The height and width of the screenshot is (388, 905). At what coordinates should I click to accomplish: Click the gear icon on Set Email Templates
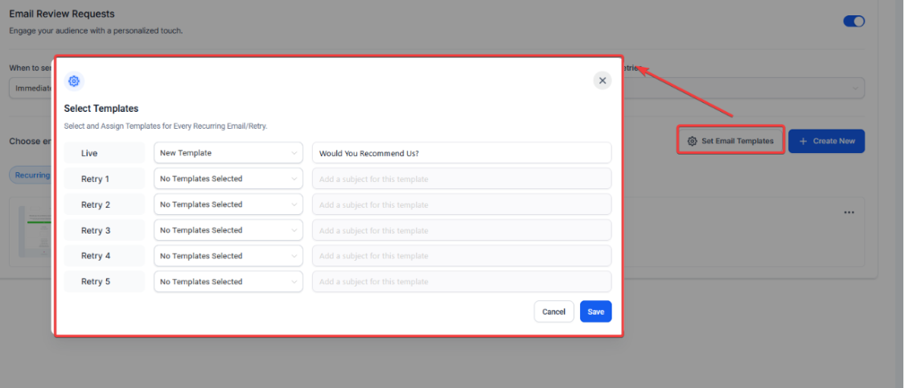tap(692, 141)
